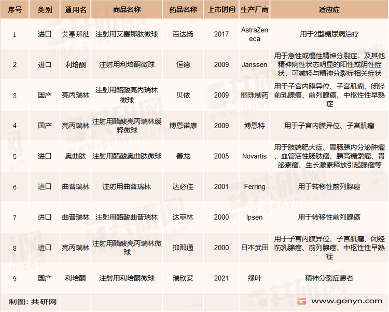The image size is (389, 312).
Task: Click the 精神分裂症患者 indication cell
Action: (329, 278)
